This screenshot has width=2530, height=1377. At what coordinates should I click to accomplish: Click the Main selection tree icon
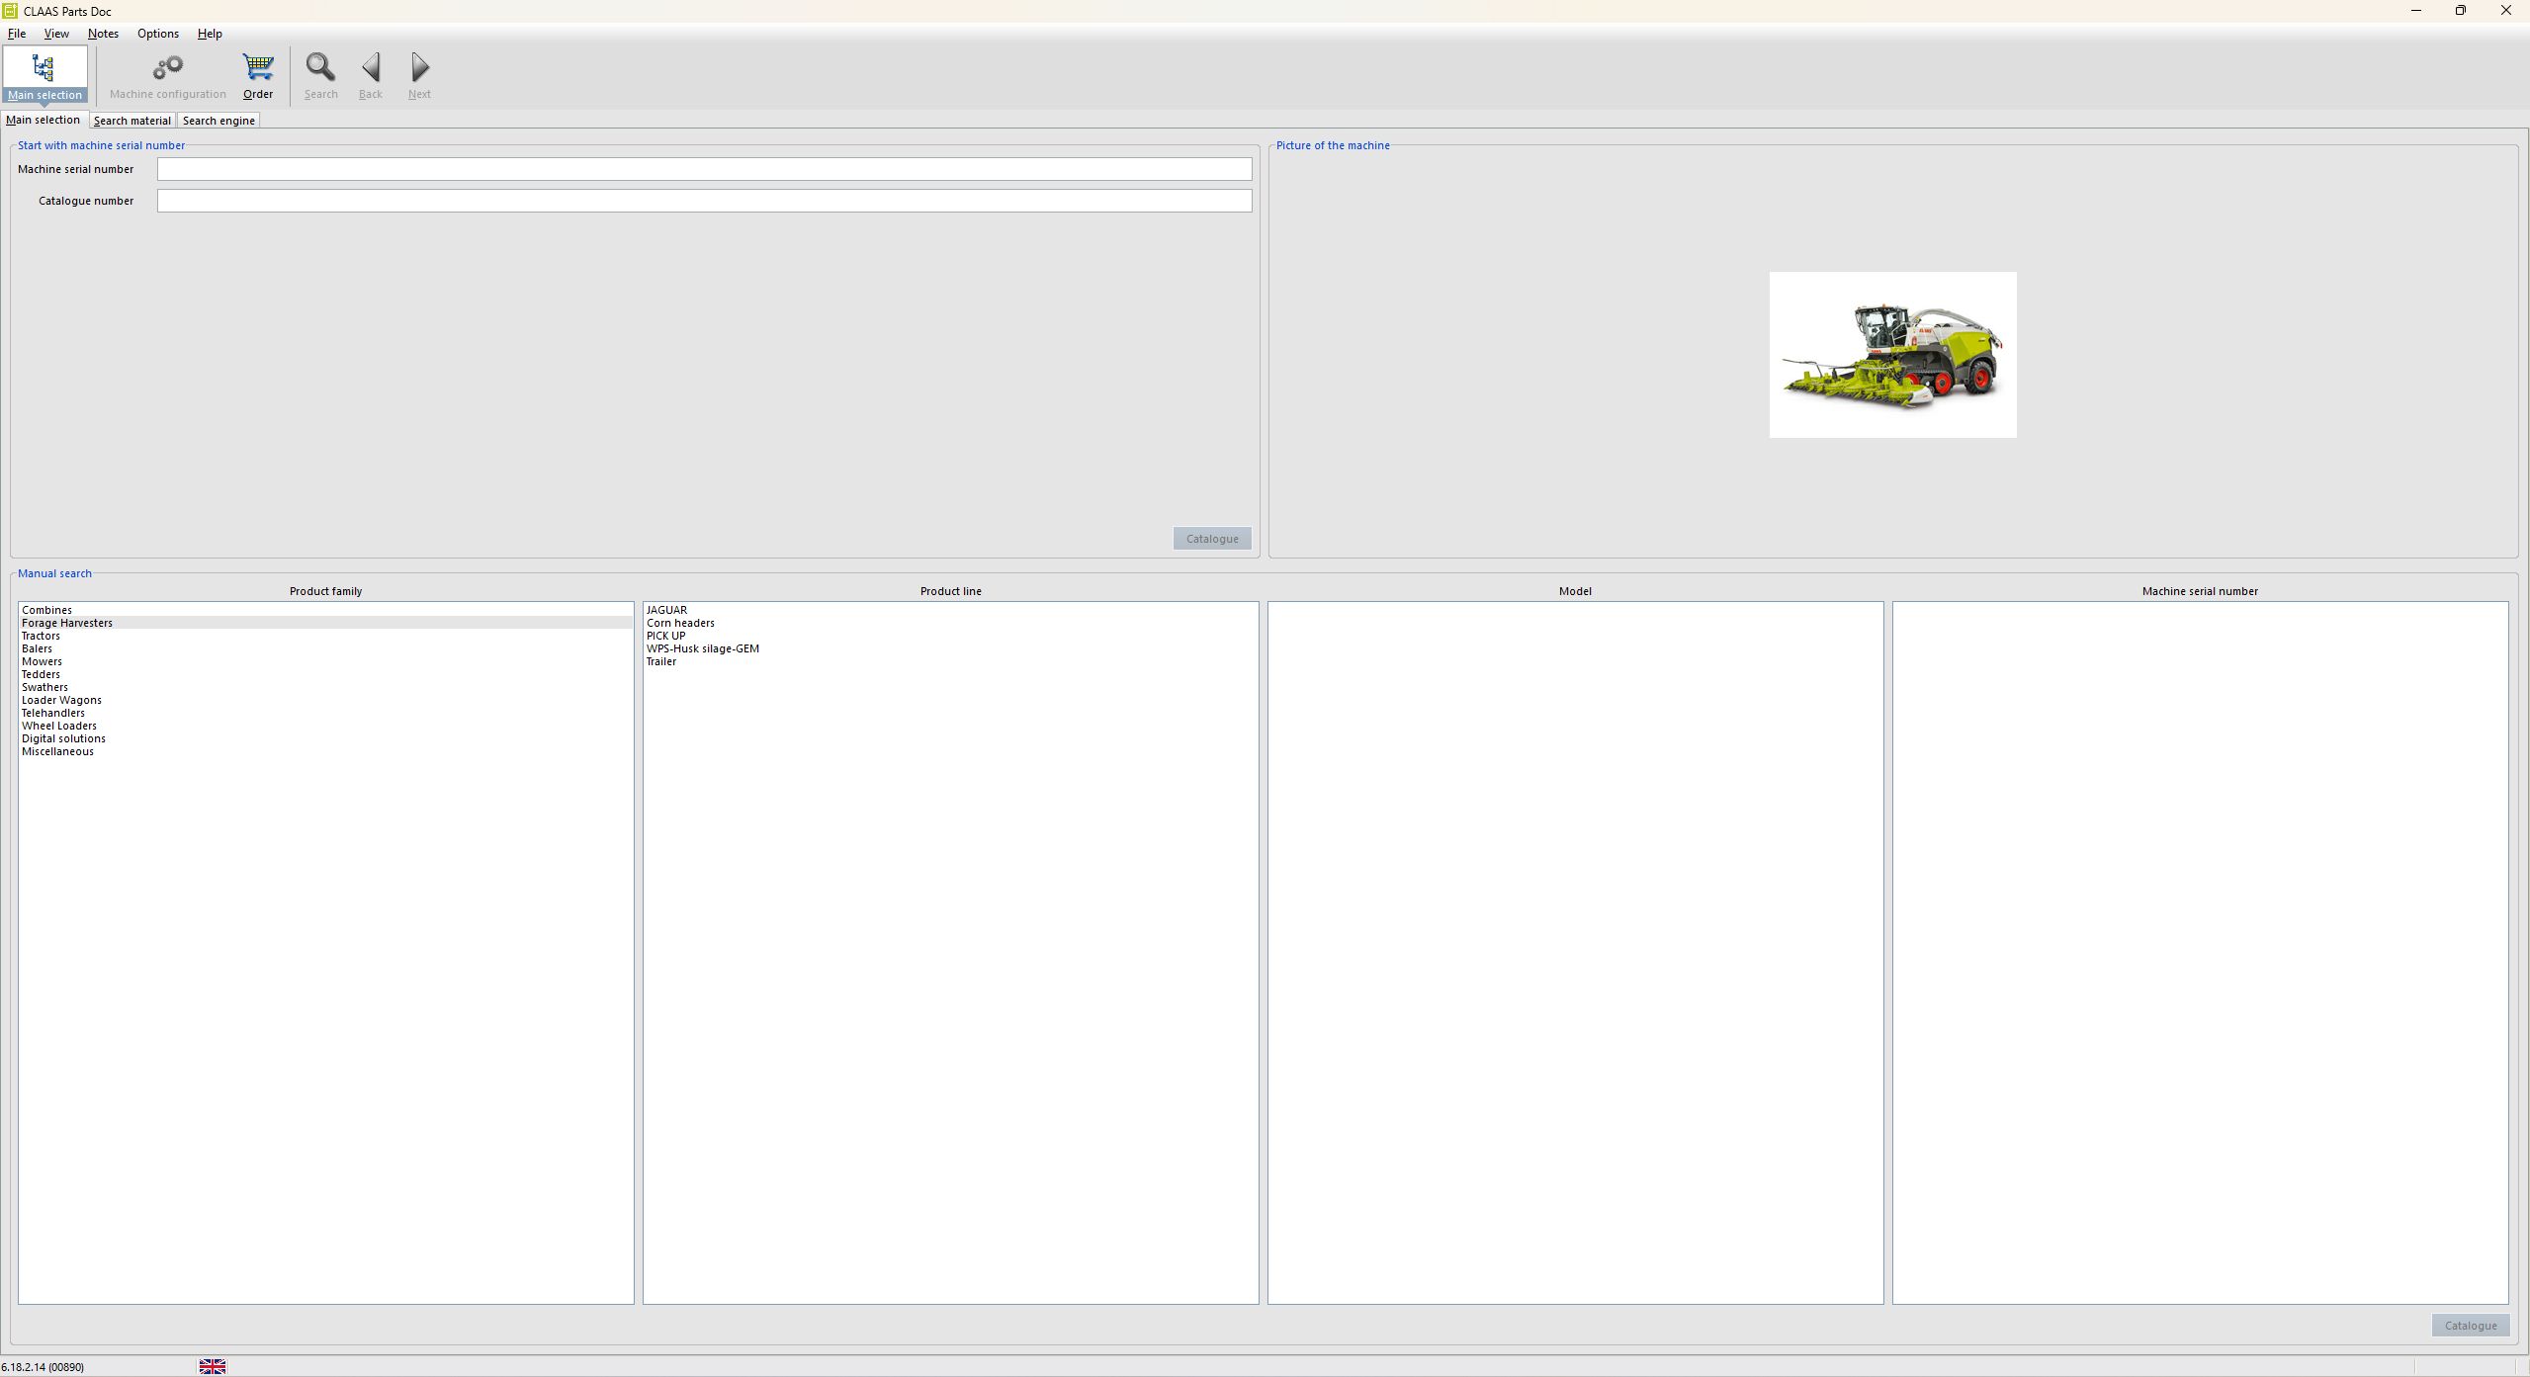pyautogui.click(x=44, y=68)
